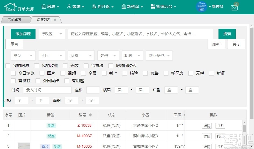Click the 重置 button
Screen dimensions: 254x149
pos(14,44)
